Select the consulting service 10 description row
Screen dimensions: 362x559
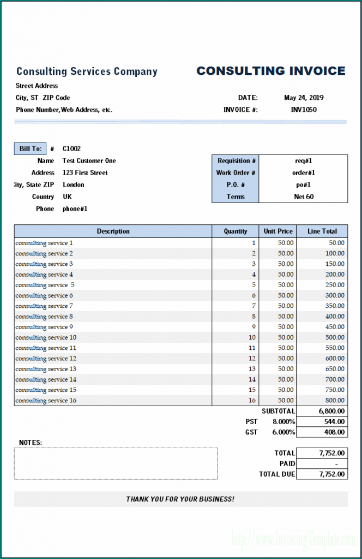point(46,337)
